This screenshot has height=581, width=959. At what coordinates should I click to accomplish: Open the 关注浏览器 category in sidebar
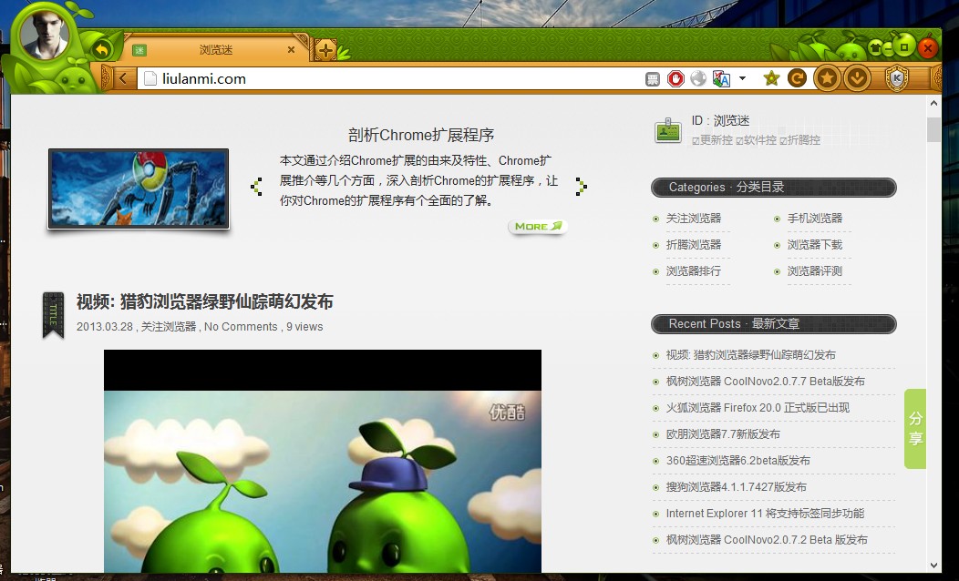click(694, 219)
